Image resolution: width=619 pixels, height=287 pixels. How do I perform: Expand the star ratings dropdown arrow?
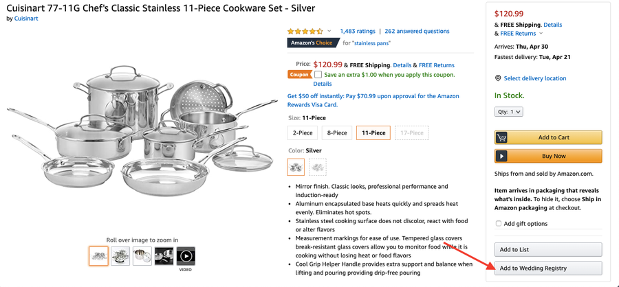(329, 32)
